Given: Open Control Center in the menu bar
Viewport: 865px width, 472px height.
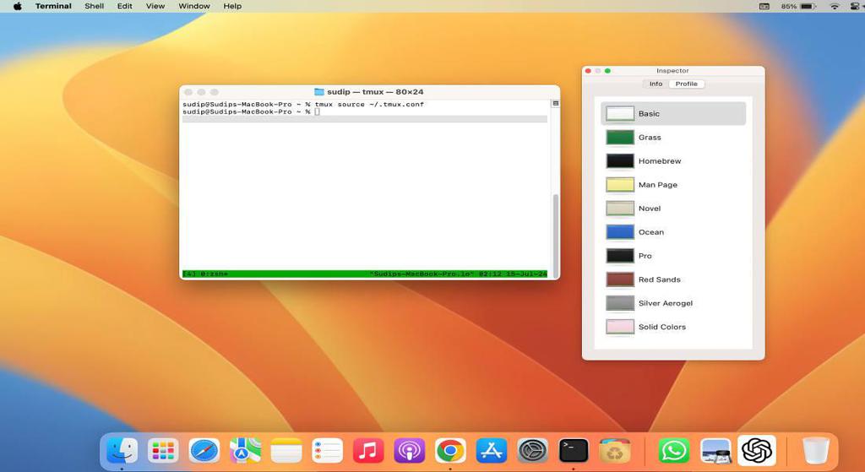Looking at the screenshot, I should [854, 6].
